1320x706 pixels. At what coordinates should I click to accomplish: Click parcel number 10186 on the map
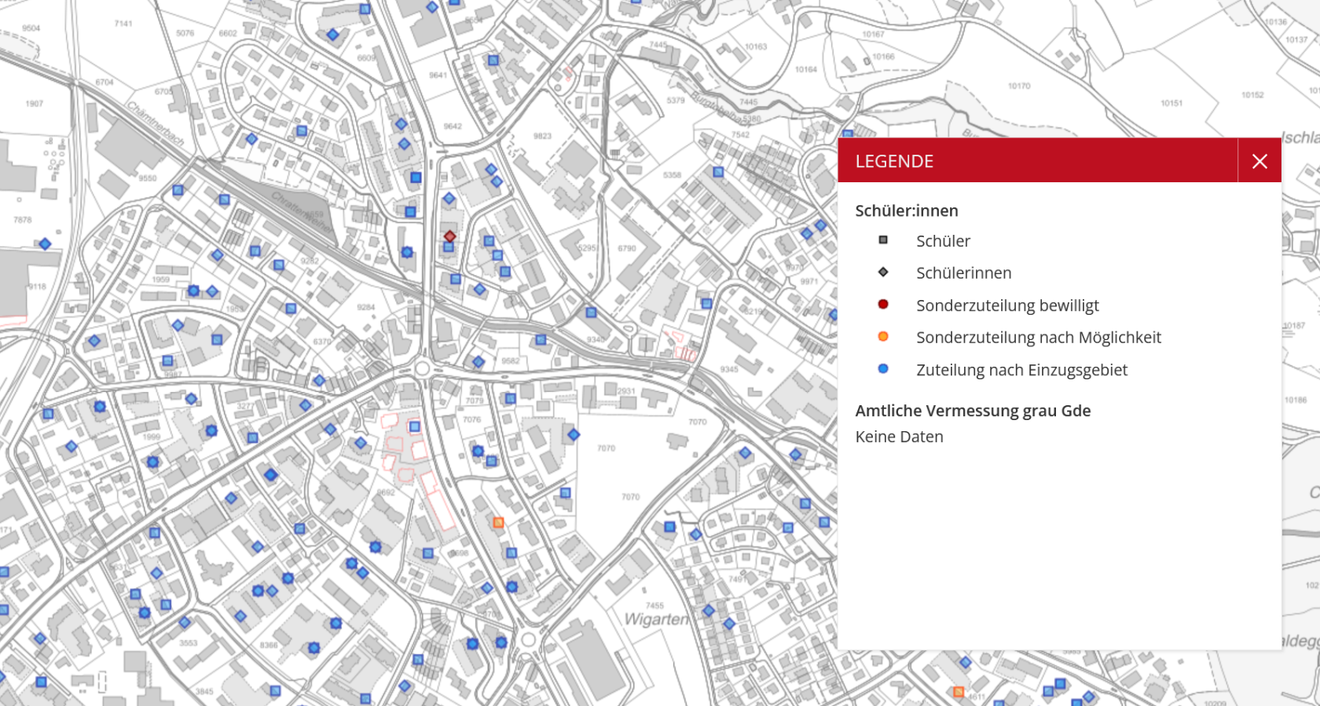pos(1296,400)
